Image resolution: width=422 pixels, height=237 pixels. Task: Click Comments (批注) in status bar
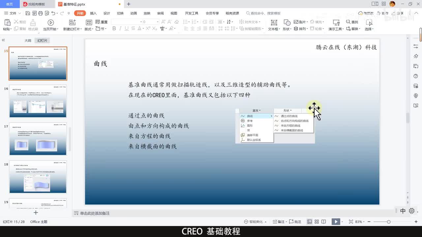295,222
